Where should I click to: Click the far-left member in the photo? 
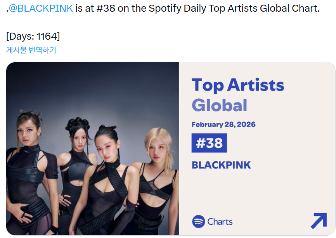[30, 163]
